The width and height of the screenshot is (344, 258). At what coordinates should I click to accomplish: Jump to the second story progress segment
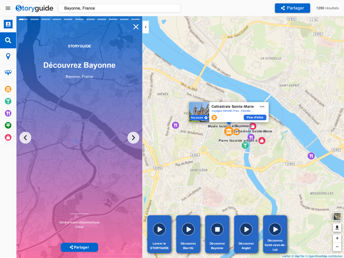[34, 19]
